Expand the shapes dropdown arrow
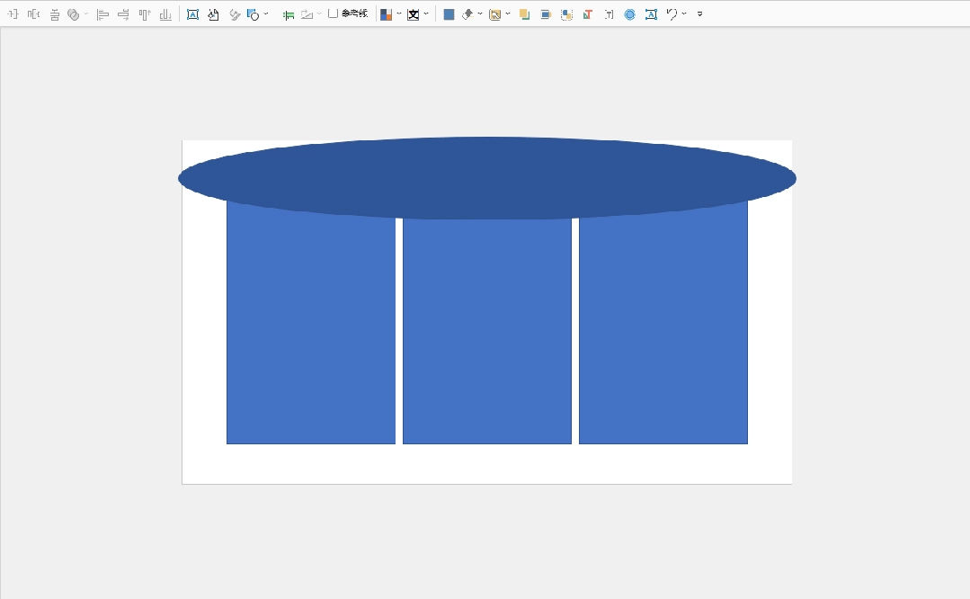This screenshot has width=970, height=599. (x=266, y=13)
